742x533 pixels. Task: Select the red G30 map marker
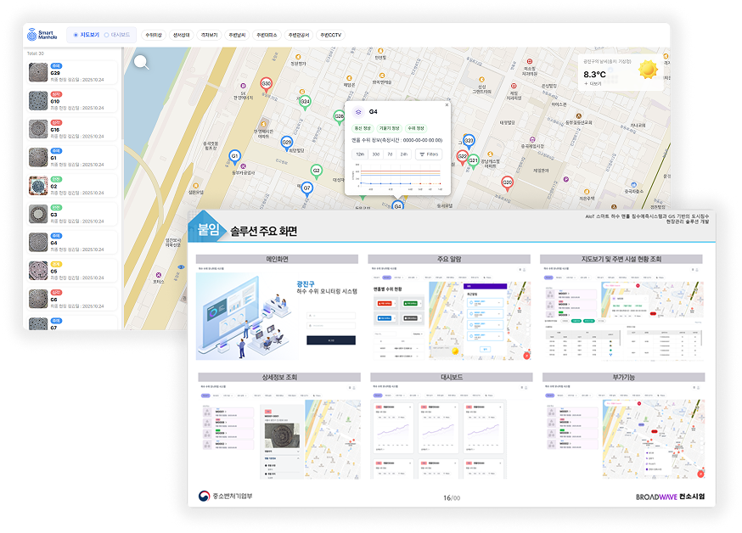point(266,84)
